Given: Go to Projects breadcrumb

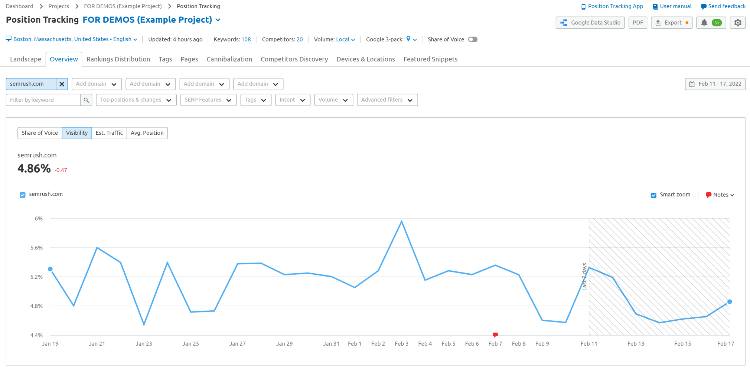Looking at the screenshot, I should pos(59,6).
